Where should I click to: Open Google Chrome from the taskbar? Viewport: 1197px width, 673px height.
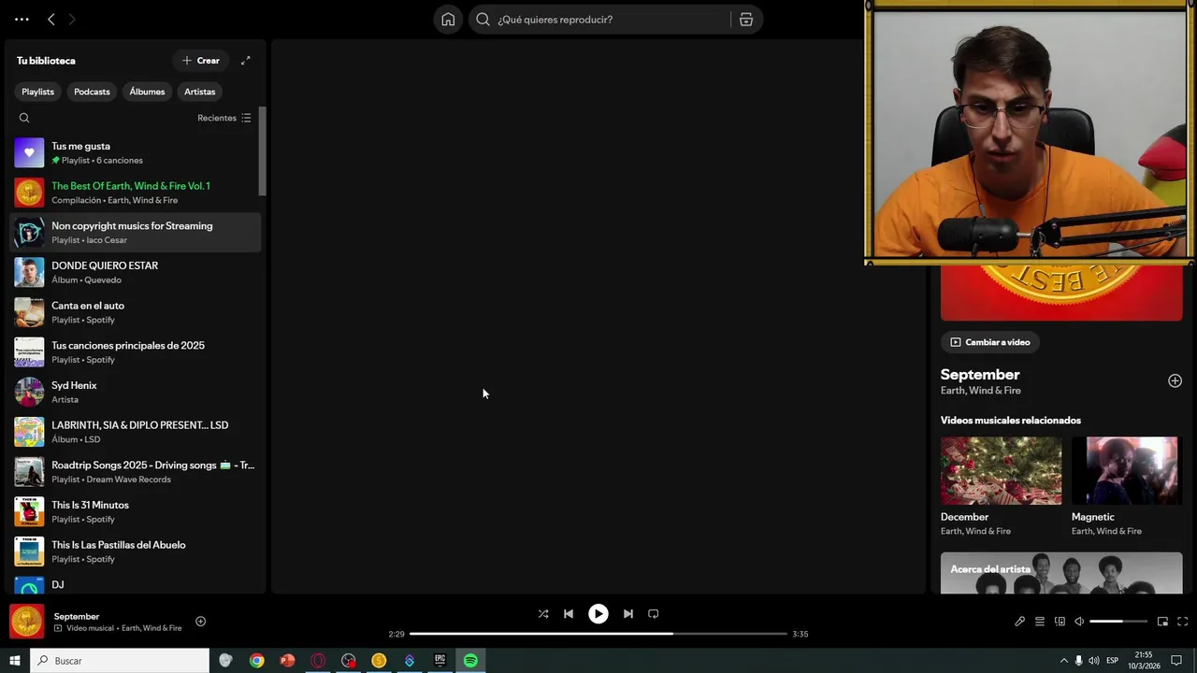coord(256,661)
